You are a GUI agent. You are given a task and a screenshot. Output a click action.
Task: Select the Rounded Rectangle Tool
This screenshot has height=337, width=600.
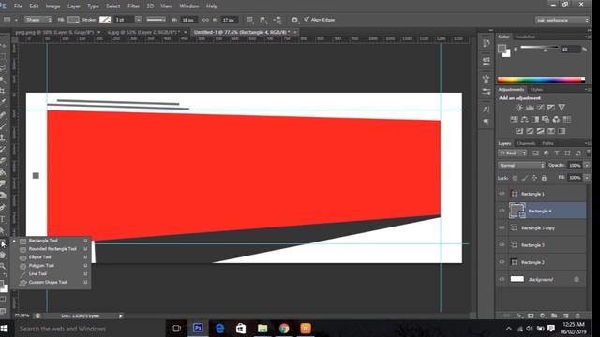pos(51,249)
